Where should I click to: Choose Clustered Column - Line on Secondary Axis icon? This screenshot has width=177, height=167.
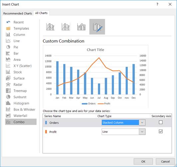click(x=66, y=27)
